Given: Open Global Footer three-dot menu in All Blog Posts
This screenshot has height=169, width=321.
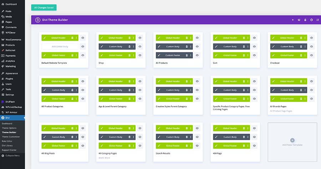Looking at the screenshot, I should [76, 146].
